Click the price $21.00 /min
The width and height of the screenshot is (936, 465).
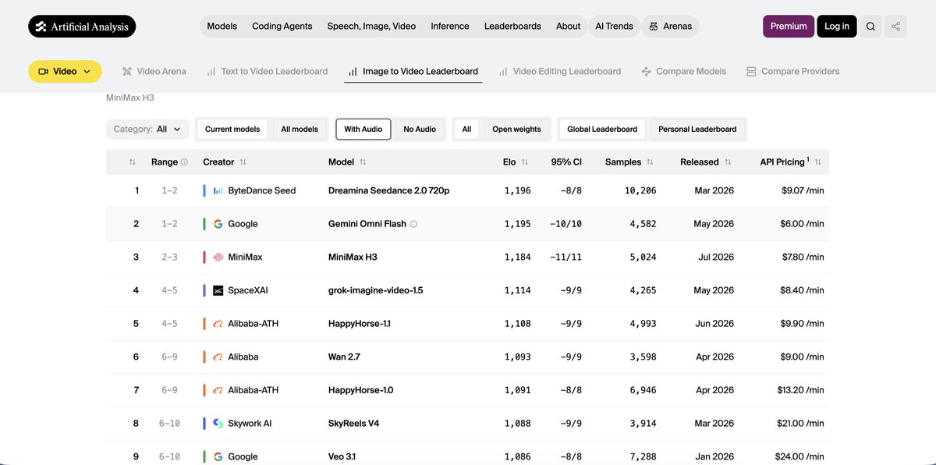(x=799, y=424)
